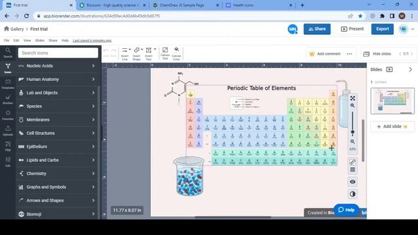The image size is (418, 235).
Task: Click the Undo arrow in toolbar
Action: [106, 51]
